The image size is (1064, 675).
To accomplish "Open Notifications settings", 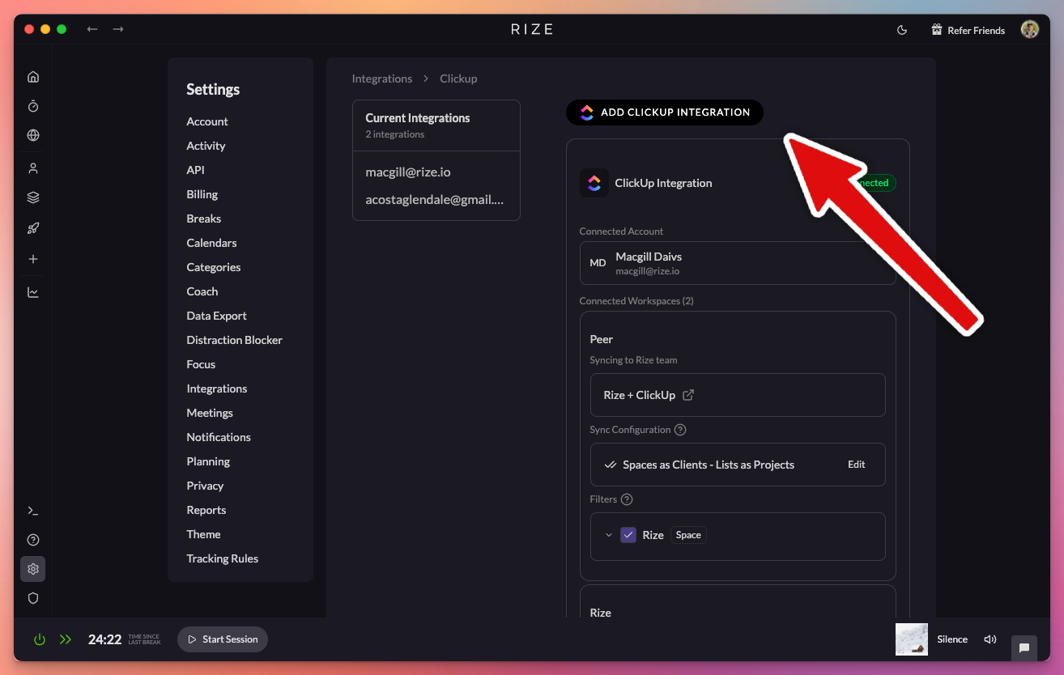I will tap(218, 437).
